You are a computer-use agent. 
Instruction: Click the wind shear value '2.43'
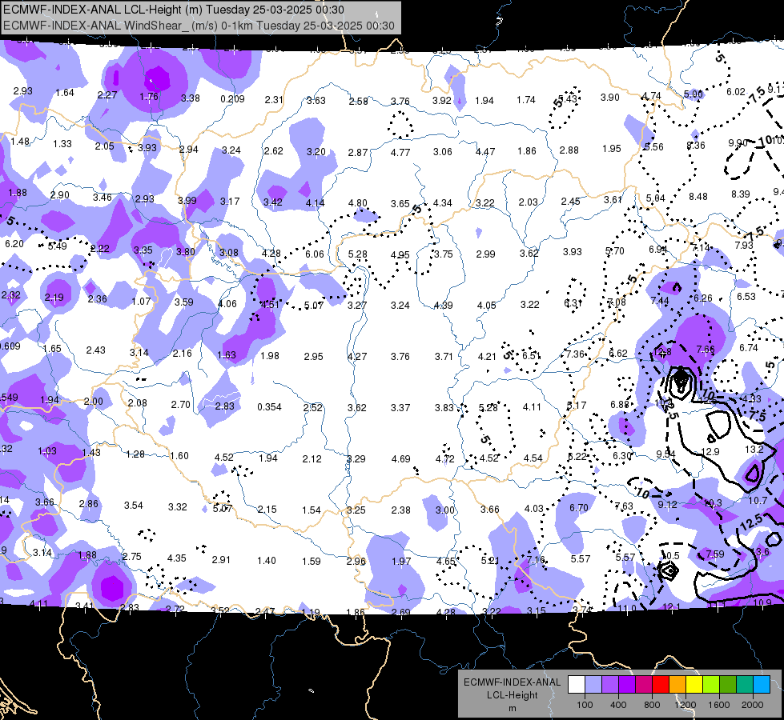(95, 350)
